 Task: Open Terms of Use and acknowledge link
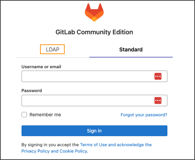pos(116,145)
